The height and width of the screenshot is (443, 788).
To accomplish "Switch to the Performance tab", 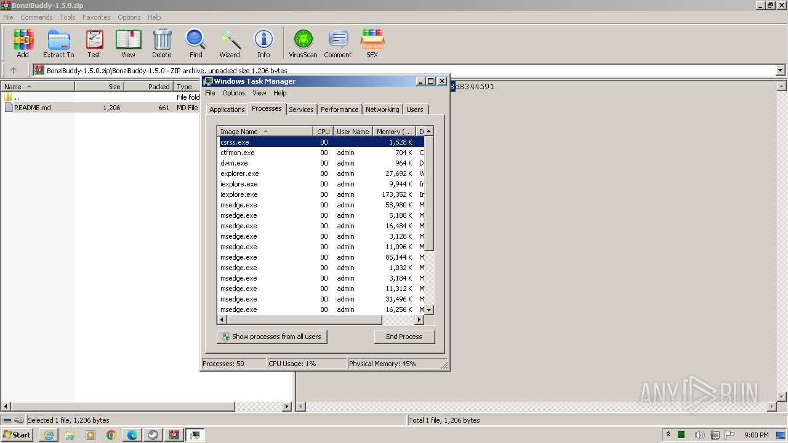I will click(x=339, y=110).
